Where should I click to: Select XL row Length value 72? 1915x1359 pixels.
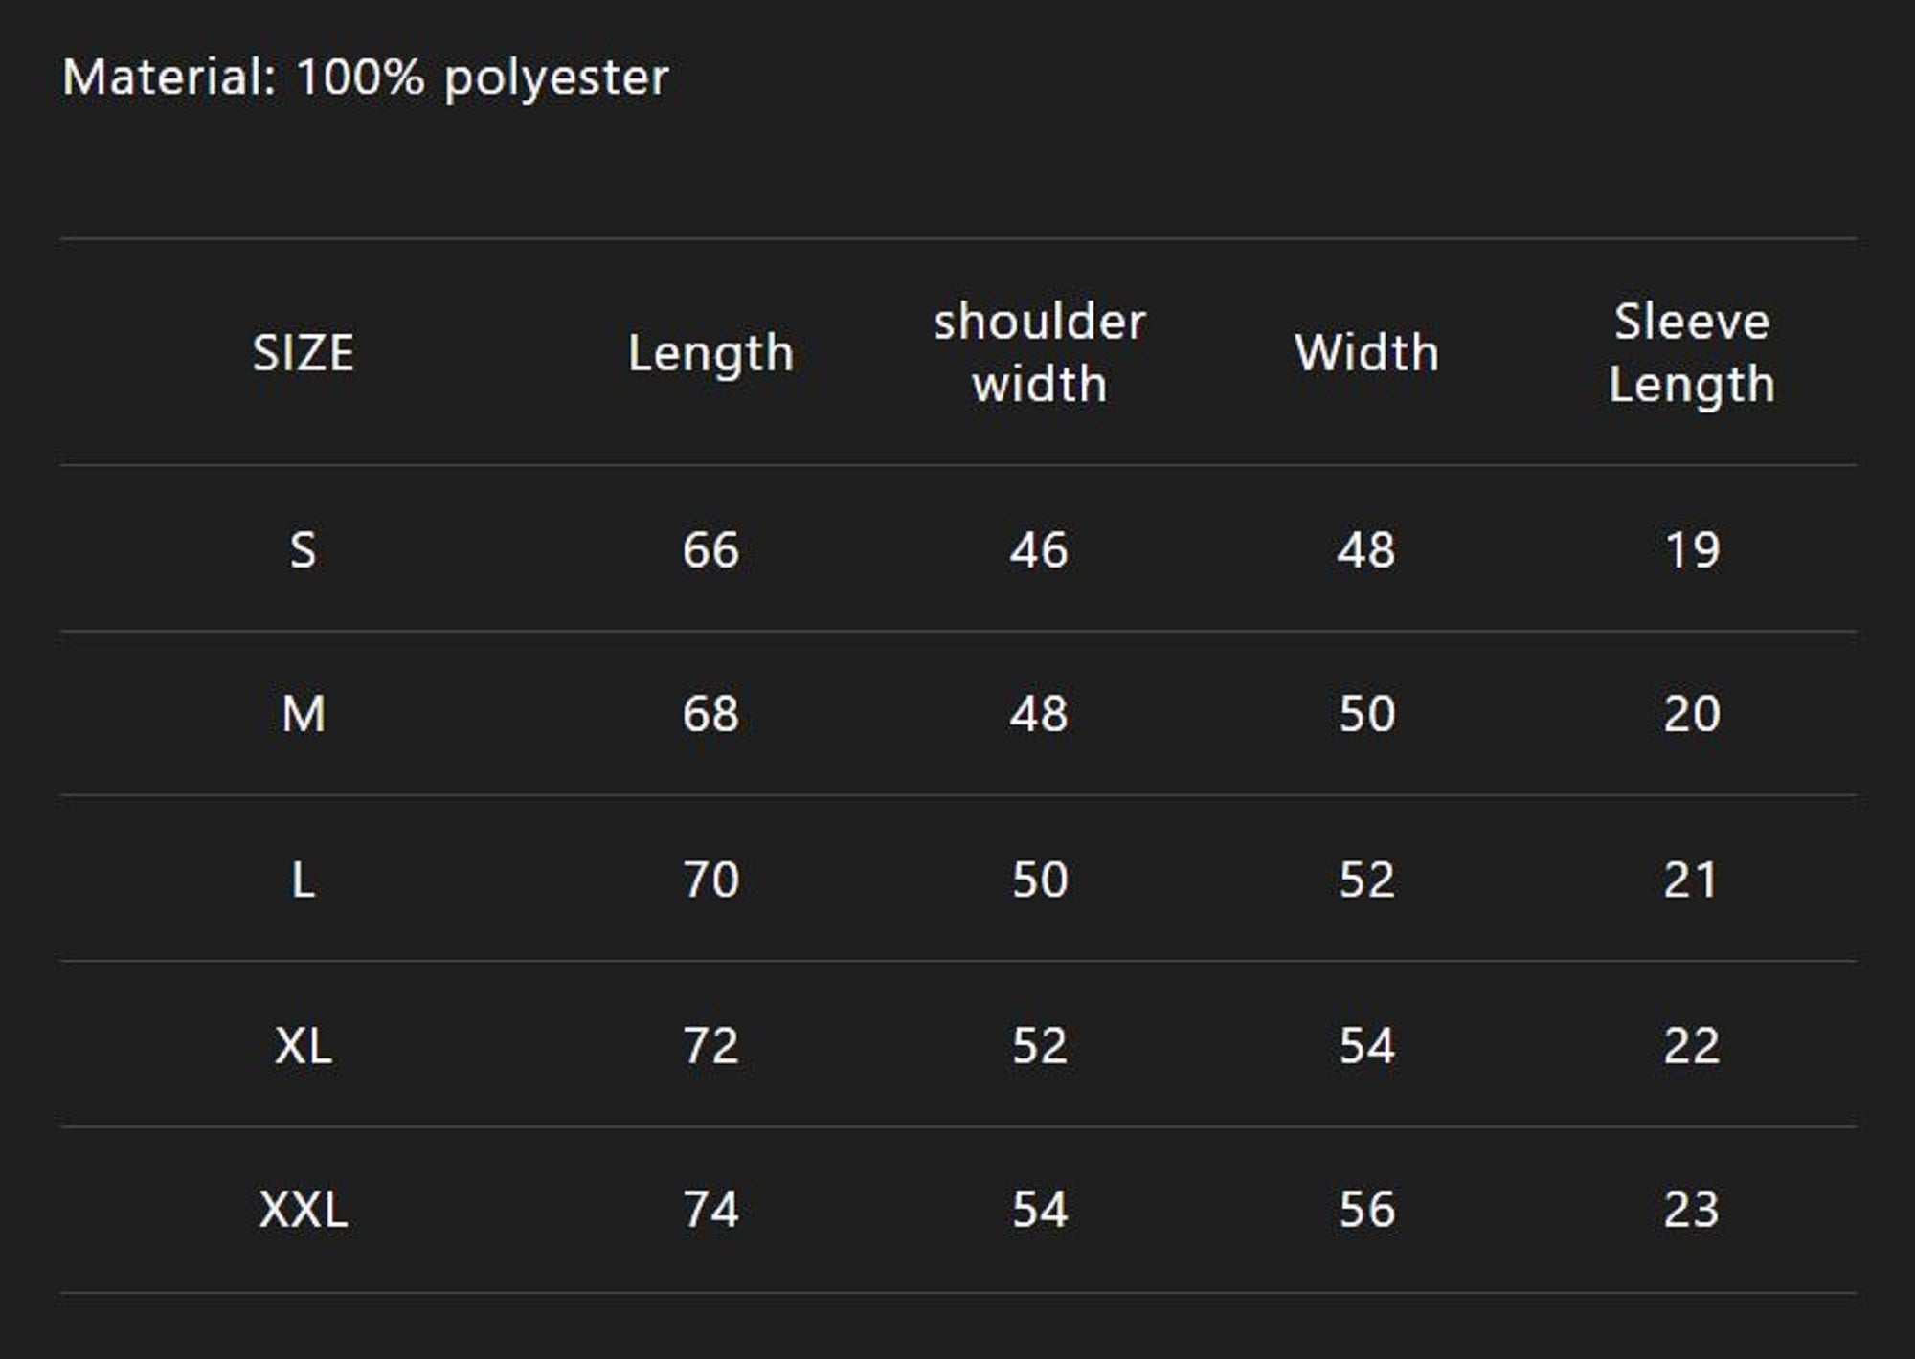click(710, 1045)
